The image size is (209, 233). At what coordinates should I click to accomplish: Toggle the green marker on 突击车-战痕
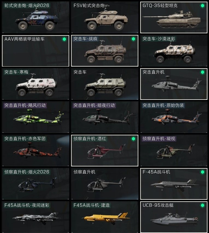pyautogui.click(x=133, y=39)
